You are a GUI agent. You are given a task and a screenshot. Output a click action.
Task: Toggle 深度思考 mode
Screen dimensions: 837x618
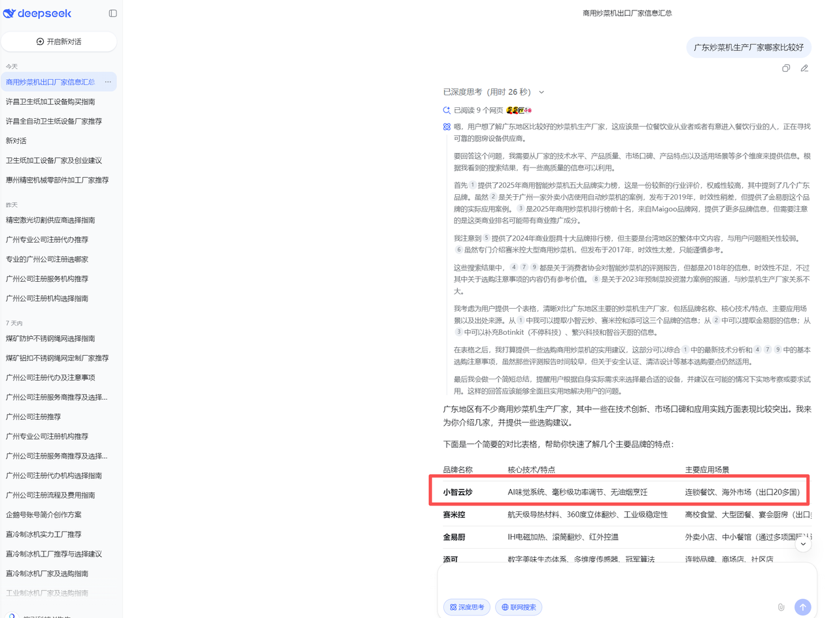point(467,607)
